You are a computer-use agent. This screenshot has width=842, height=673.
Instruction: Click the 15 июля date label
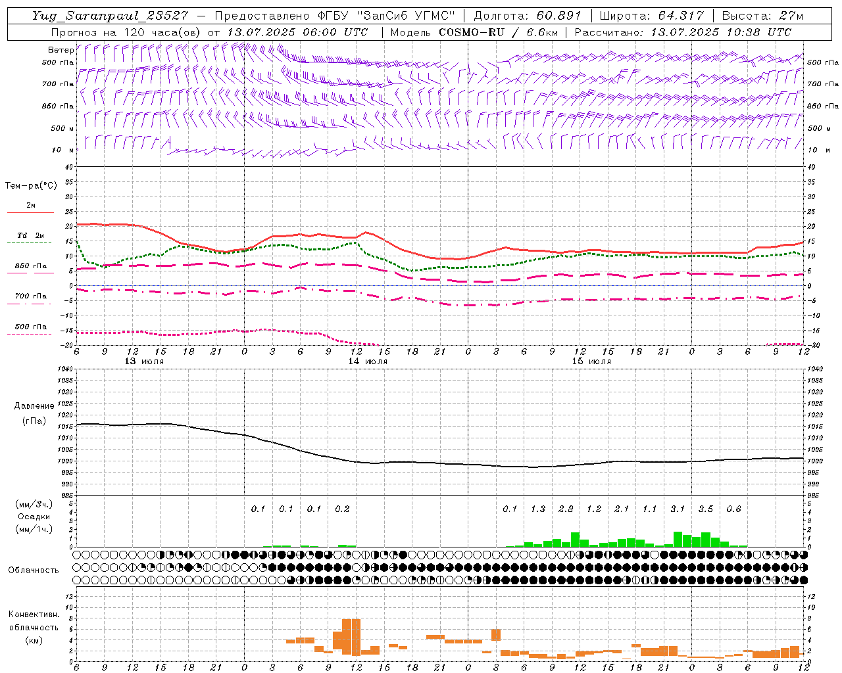point(591,361)
